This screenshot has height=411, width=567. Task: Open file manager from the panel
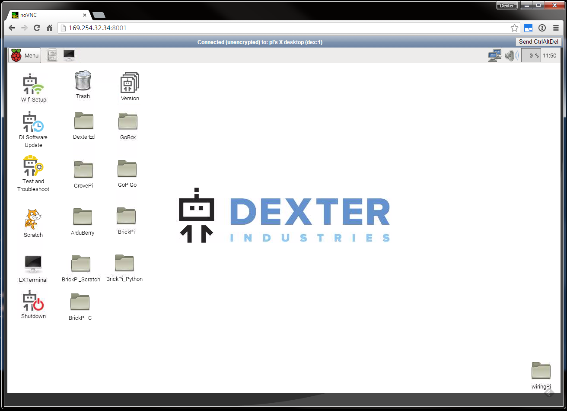[x=52, y=55]
